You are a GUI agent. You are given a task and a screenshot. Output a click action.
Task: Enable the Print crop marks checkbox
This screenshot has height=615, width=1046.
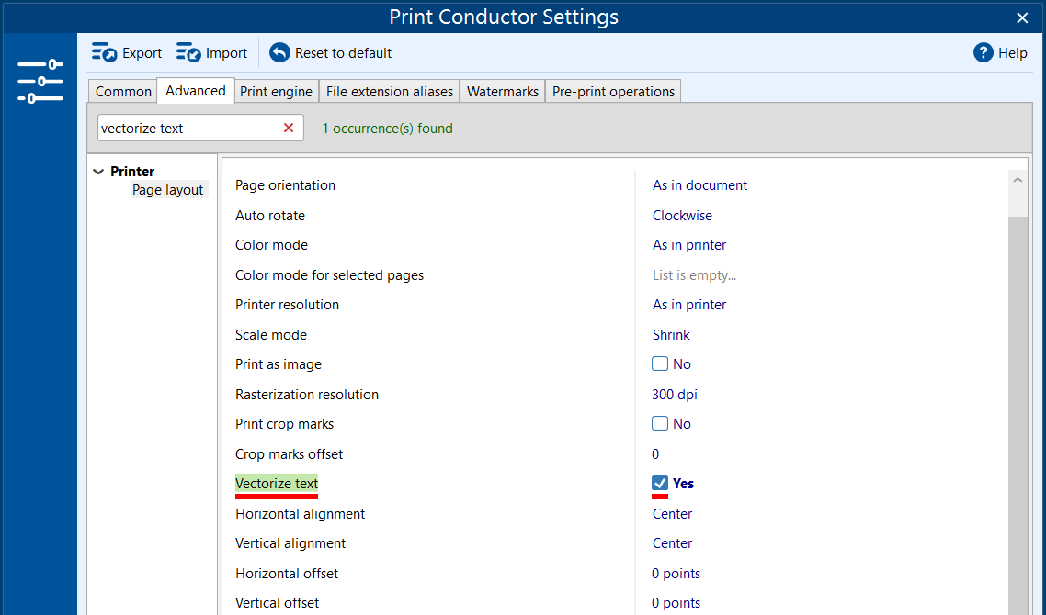660,424
